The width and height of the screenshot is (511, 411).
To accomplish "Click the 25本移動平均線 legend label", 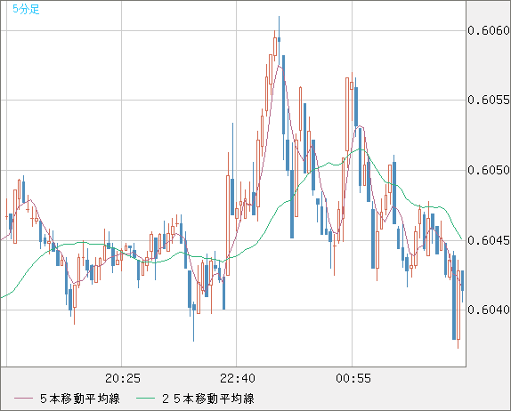I will point(208,399).
